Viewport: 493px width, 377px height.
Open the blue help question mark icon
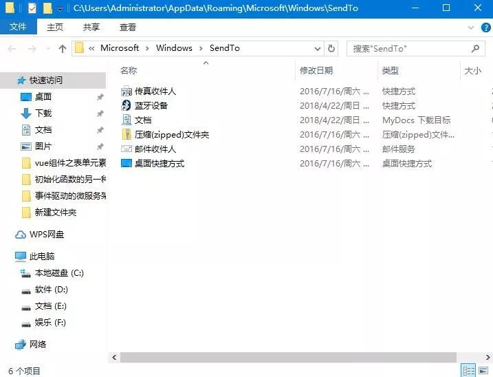[485, 28]
